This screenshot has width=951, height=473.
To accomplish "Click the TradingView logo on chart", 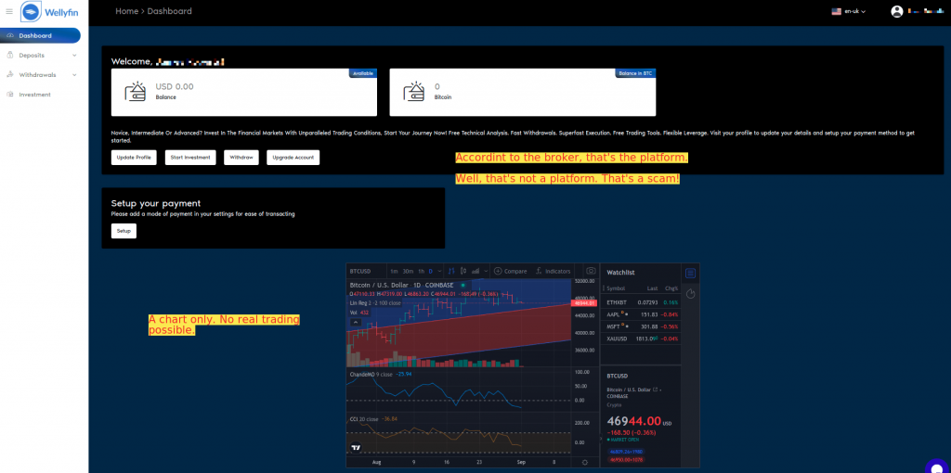I will click(356, 448).
